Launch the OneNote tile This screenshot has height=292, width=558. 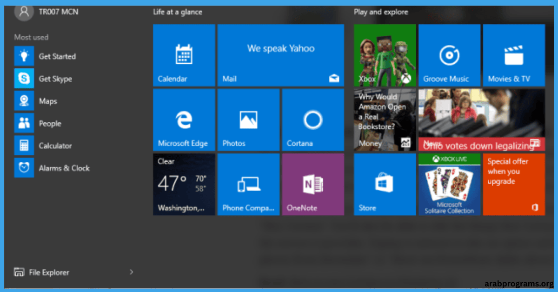pyautogui.click(x=313, y=185)
